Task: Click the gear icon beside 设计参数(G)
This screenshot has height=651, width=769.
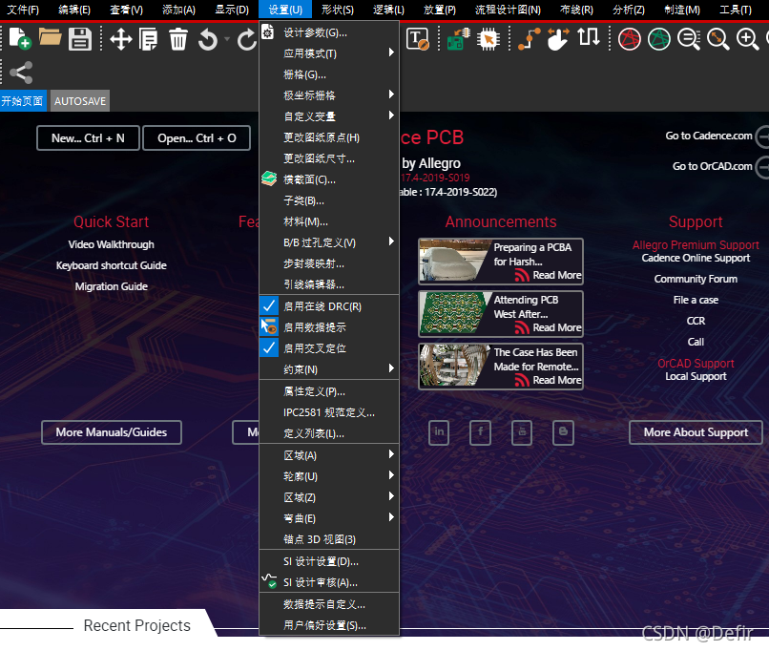Action: [268, 32]
